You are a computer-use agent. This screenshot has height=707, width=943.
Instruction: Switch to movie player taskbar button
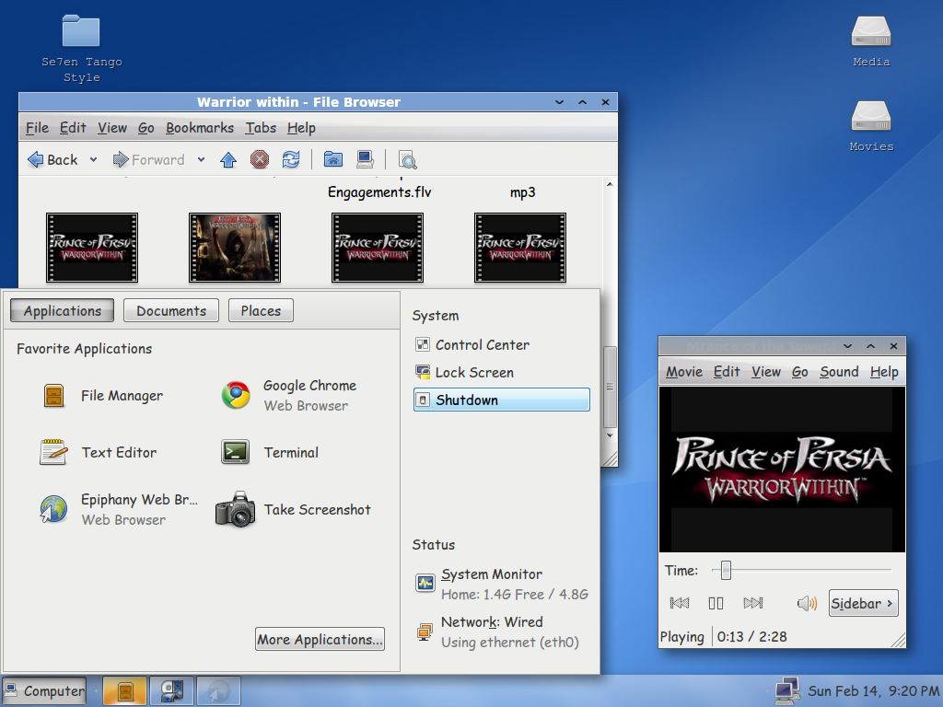click(171, 690)
